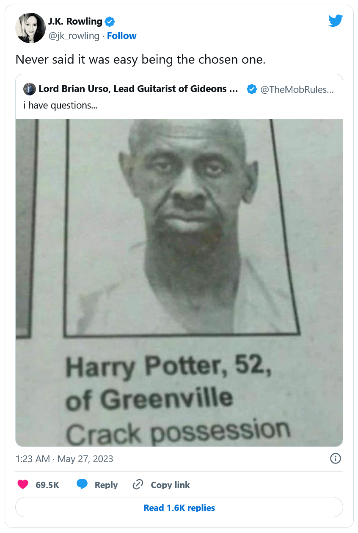This screenshot has height=533, width=358.
Task: Open Lord Brian Urso's quoted profile name
Action: point(138,89)
